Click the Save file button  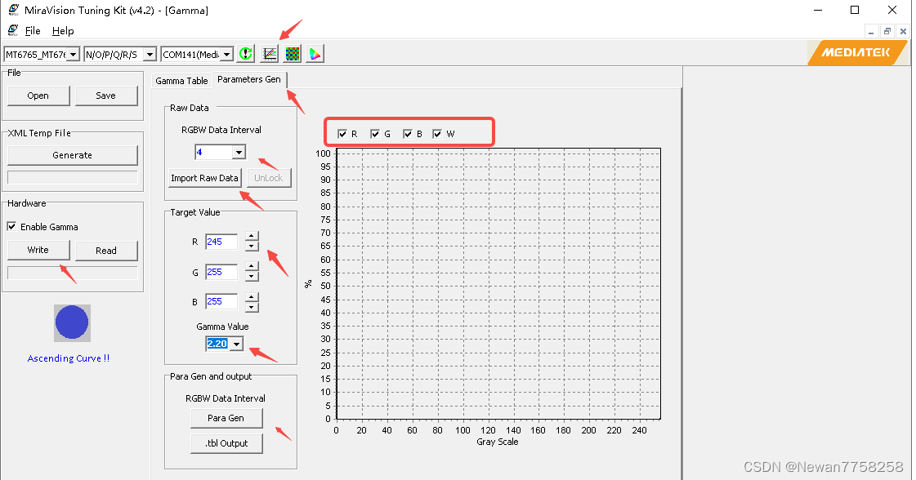coord(106,96)
